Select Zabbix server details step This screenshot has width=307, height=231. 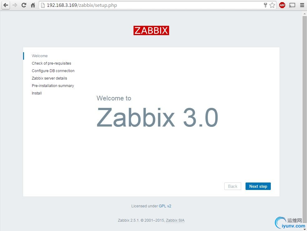pos(49,78)
